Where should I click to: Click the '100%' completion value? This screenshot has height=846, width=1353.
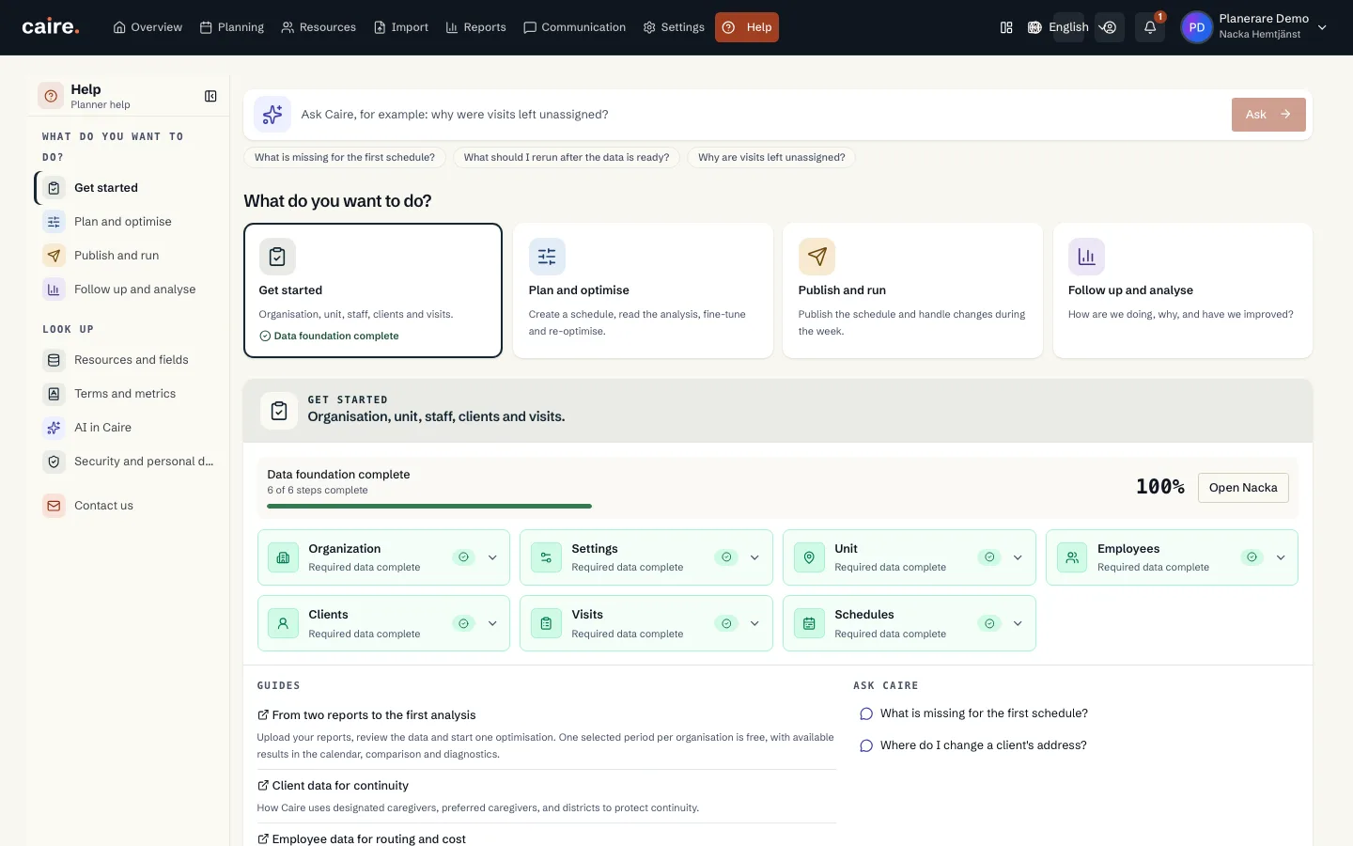click(1159, 487)
